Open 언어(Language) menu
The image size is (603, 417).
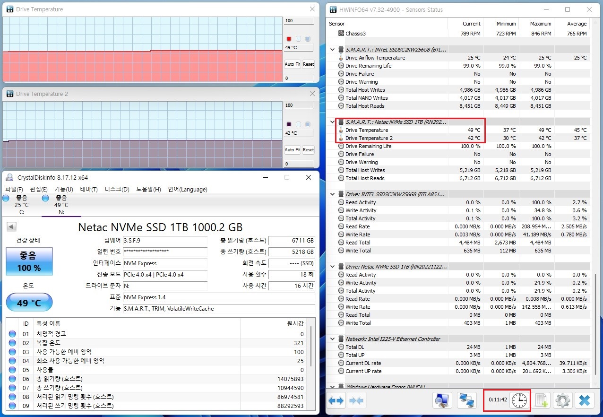pos(188,190)
